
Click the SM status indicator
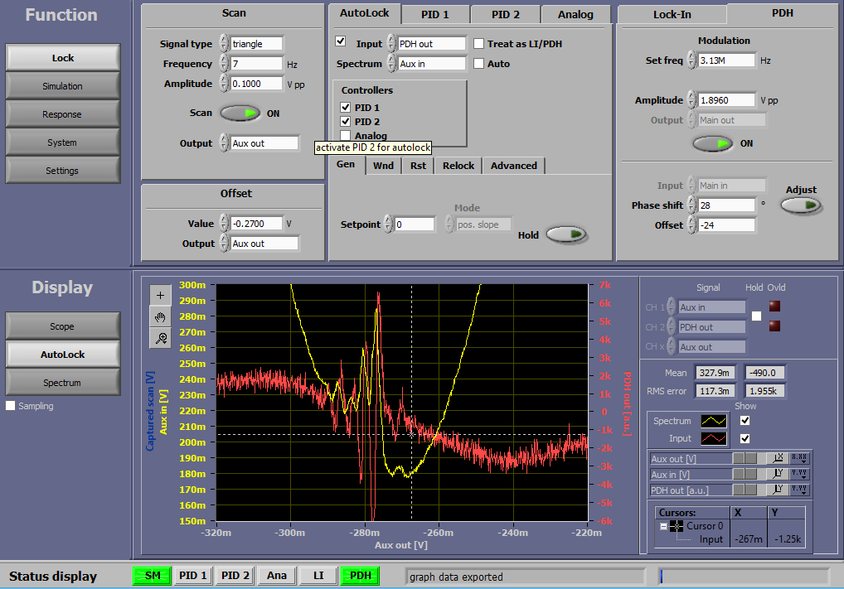153,576
